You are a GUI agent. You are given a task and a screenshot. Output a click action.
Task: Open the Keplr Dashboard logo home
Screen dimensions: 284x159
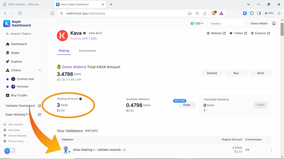tap(17, 23)
